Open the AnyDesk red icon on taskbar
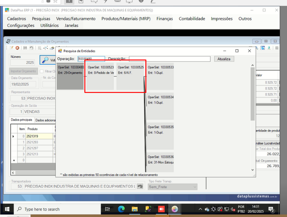 161,209
